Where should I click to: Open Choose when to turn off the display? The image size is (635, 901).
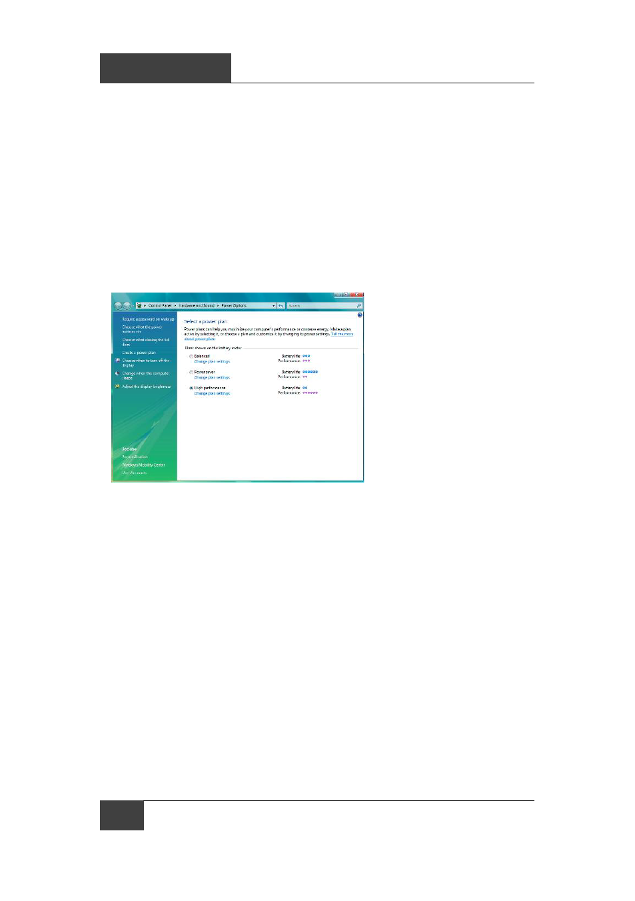click(x=146, y=363)
